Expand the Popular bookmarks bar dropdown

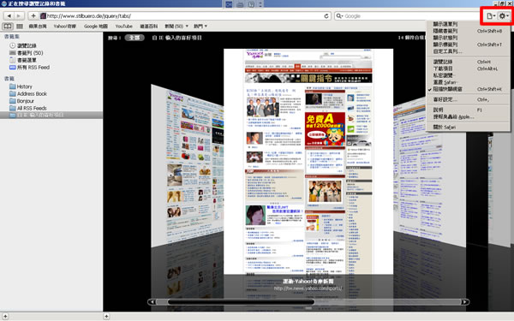coord(200,27)
